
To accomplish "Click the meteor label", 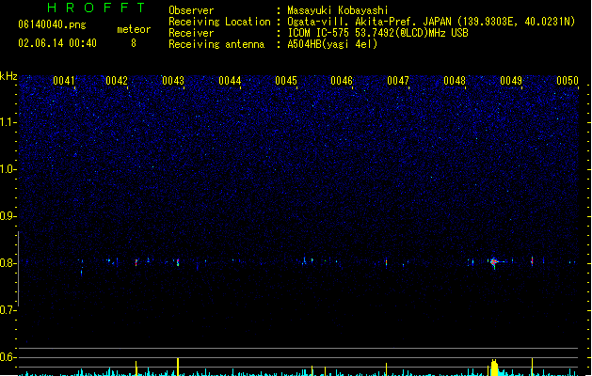I will point(134,29).
